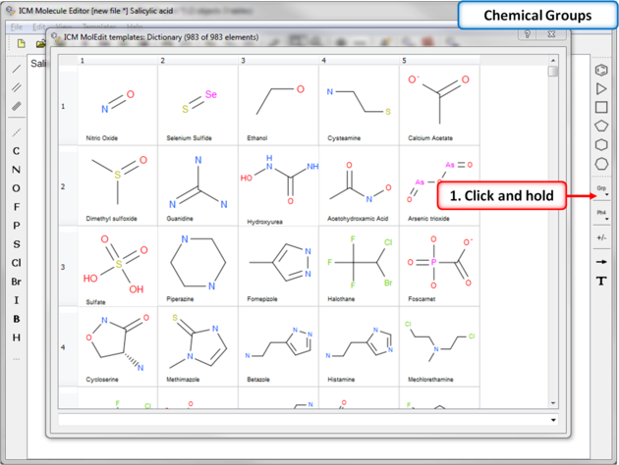Toggle the +/- charge tool
The image size is (619, 465).
tap(601, 237)
